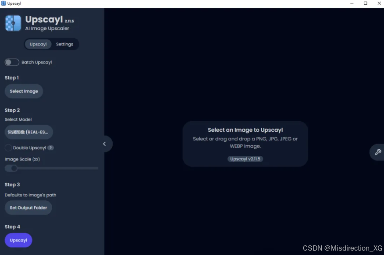Click the Double Upscayl help question mark
Screen dimensions: 384x255
click(50, 148)
